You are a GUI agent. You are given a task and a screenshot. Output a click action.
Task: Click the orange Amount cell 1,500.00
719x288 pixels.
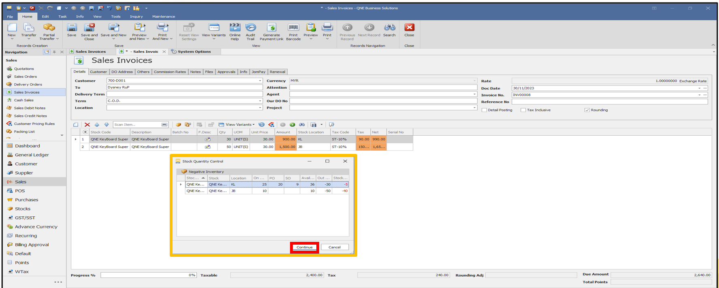coord(286,147)
